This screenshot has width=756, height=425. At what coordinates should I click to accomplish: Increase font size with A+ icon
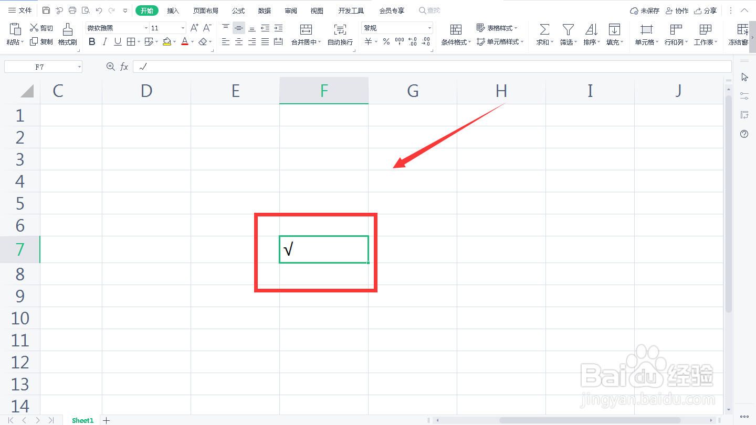tap(194, 28)
